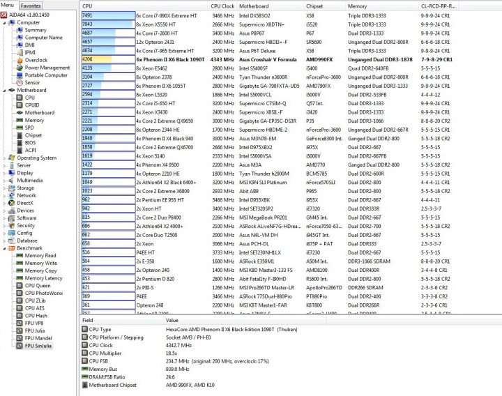Select the Multimedia speaker icon

tap(12, 181)
